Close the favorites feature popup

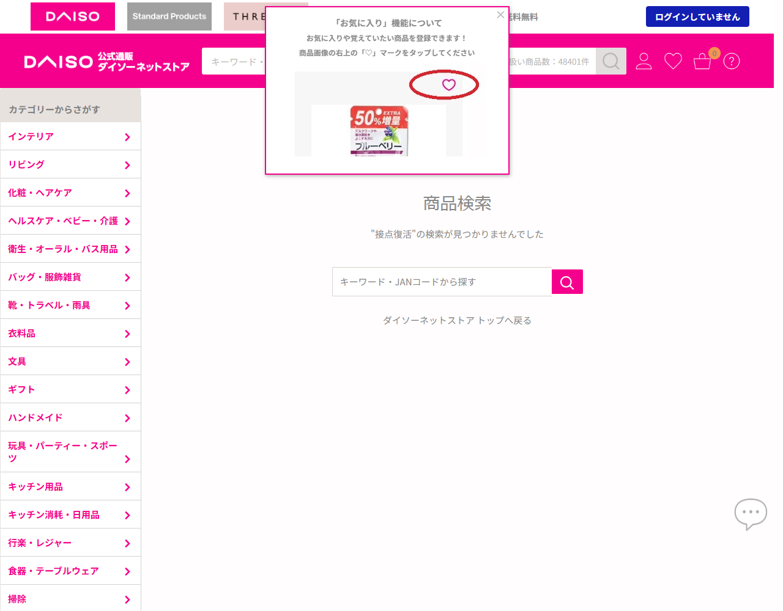pyautogui.click(x=500, y=15)
